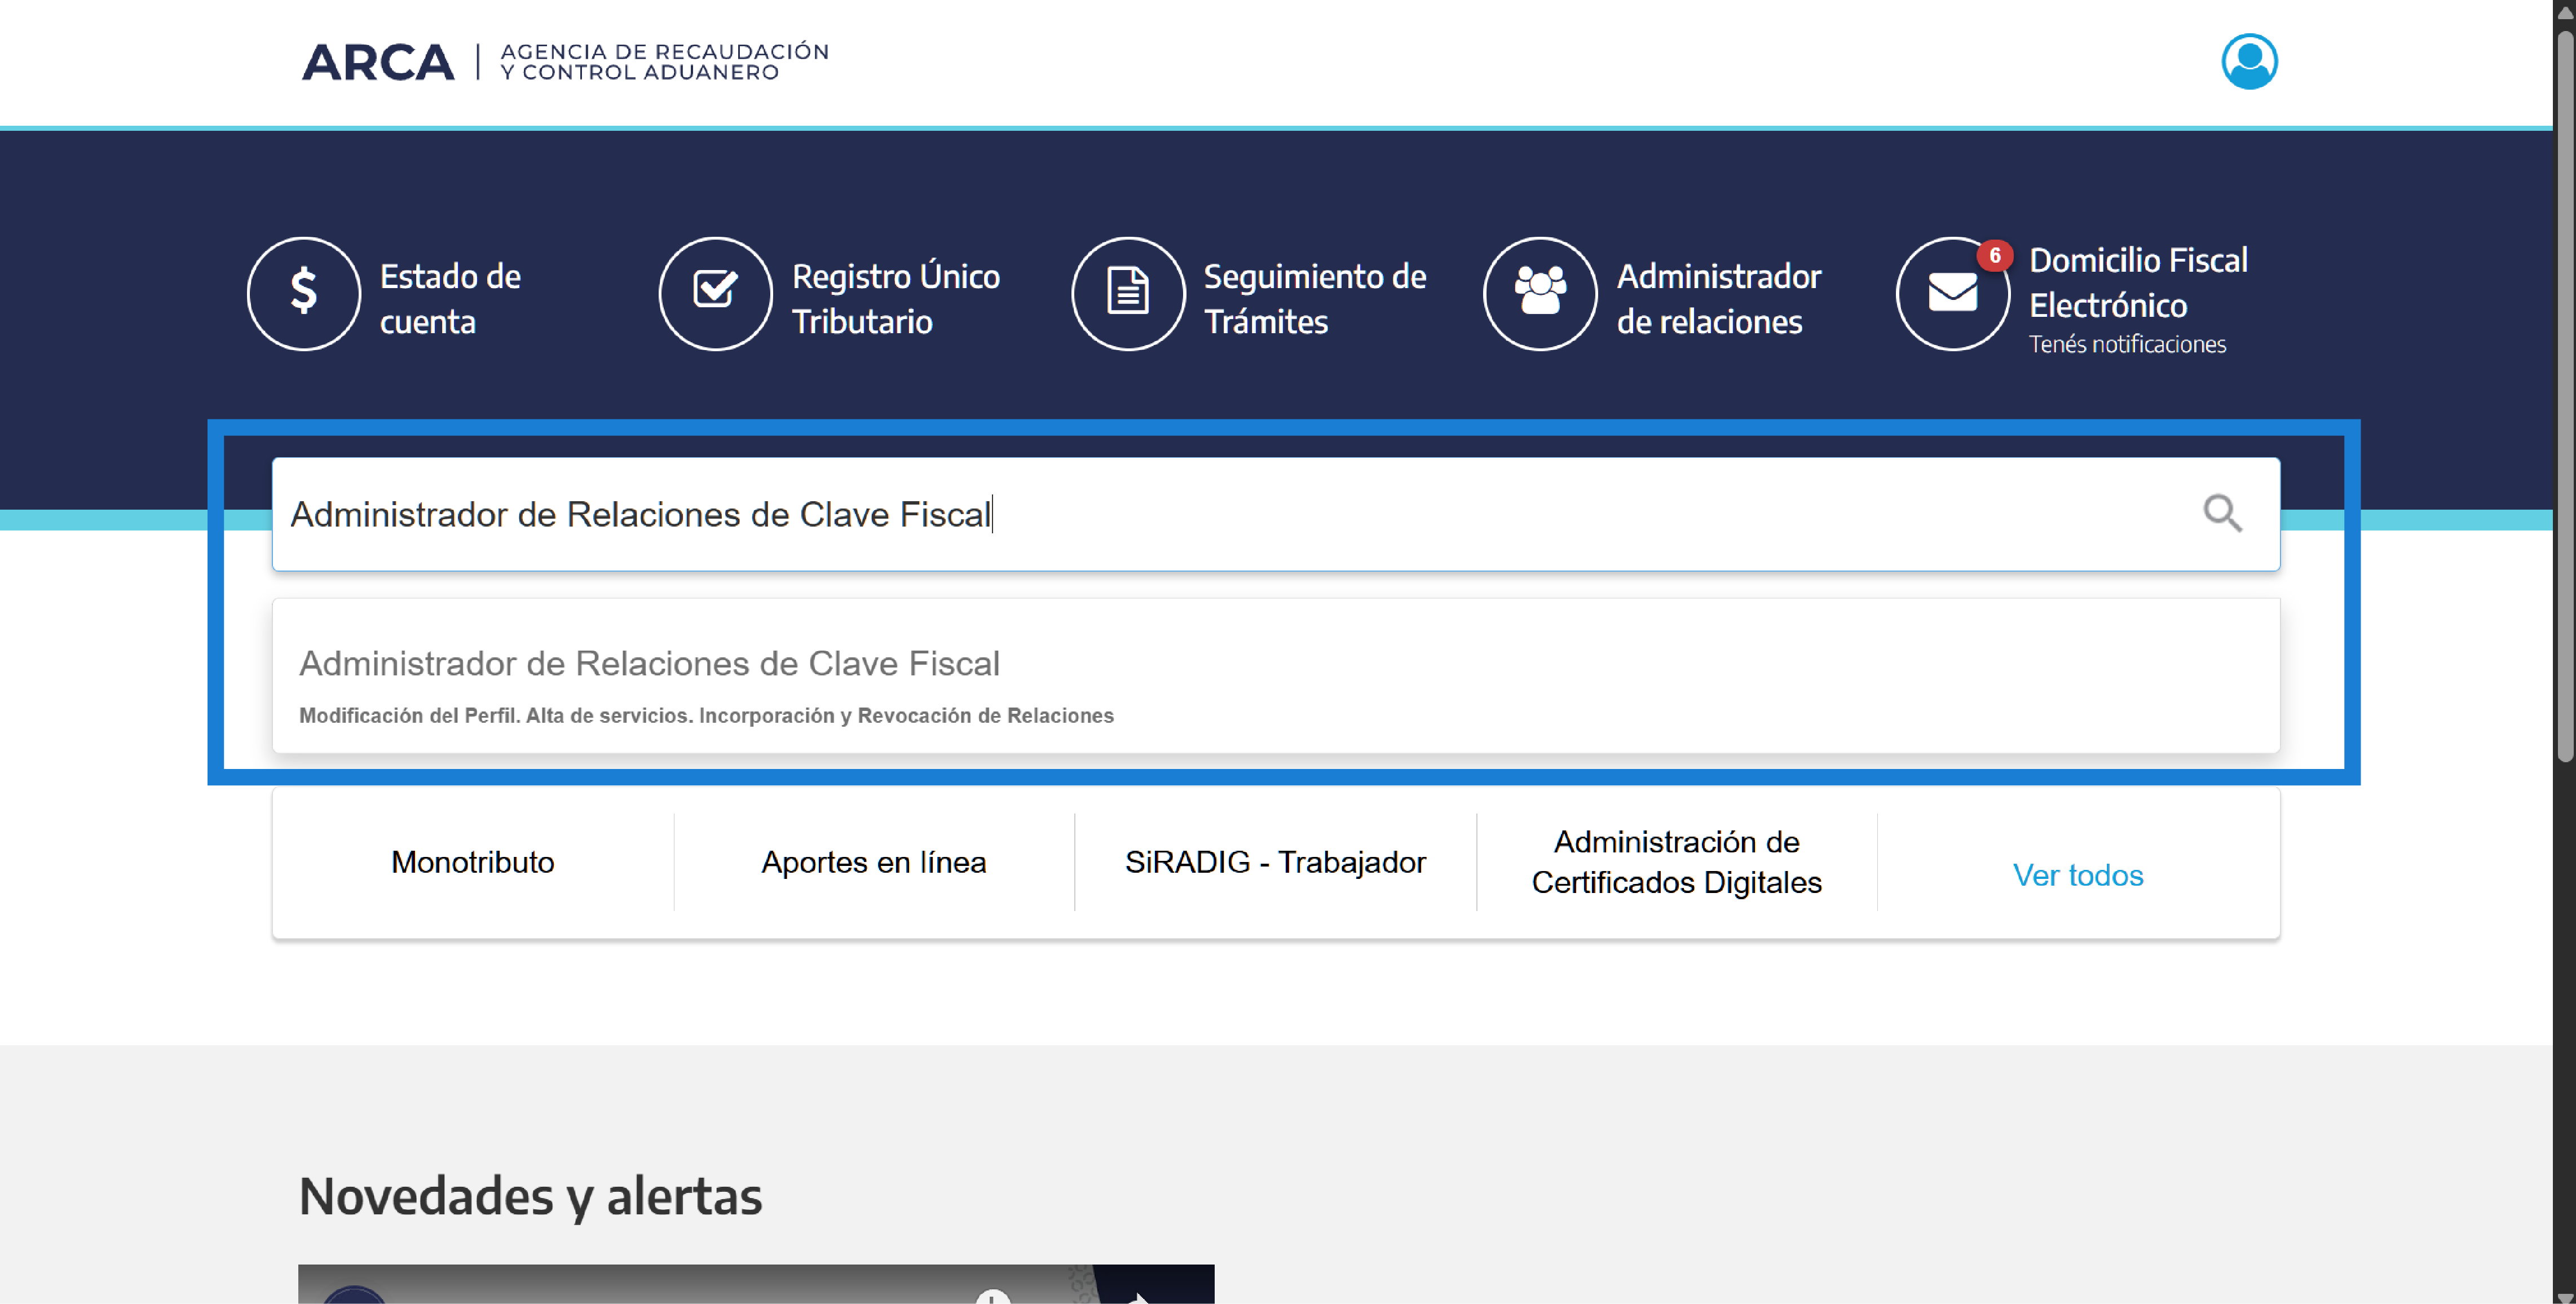
Task: Click the user profile icon top right
Action: click(2250, 61)
